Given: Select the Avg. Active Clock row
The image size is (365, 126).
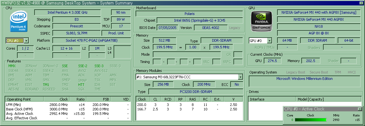Looking at the screenshot, I should [68, 114].
